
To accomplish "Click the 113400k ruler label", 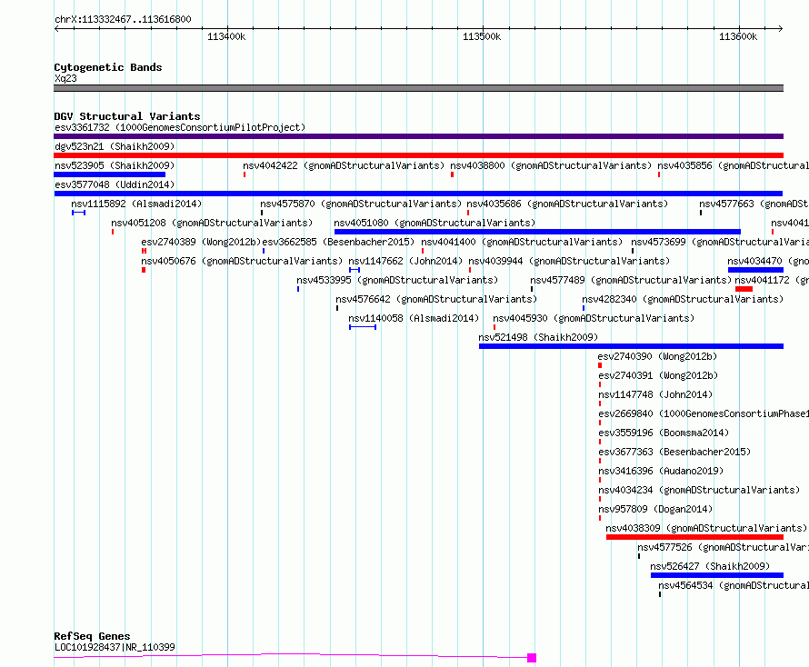I will click(x=226, y=36).
